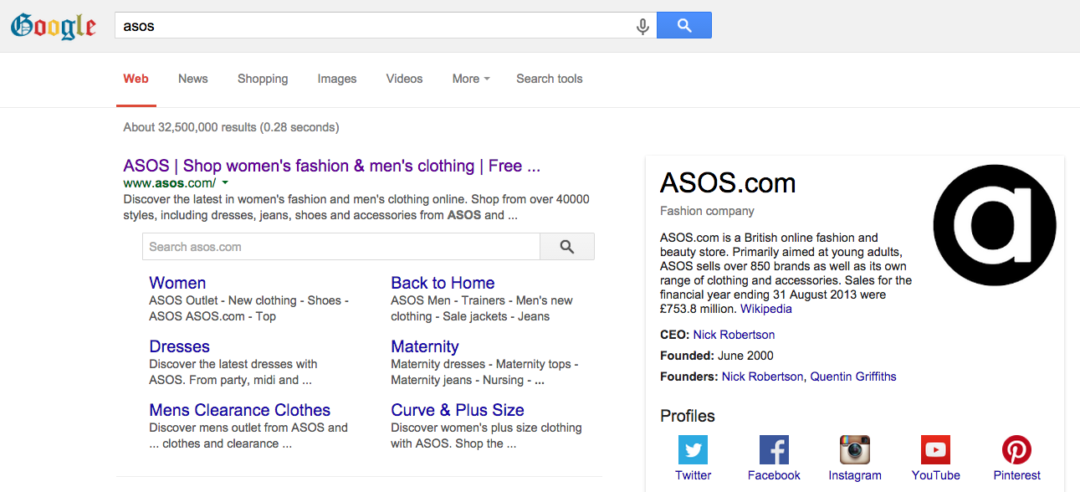
Task: Activate voice search microphone icon
Action: (642, 26)
